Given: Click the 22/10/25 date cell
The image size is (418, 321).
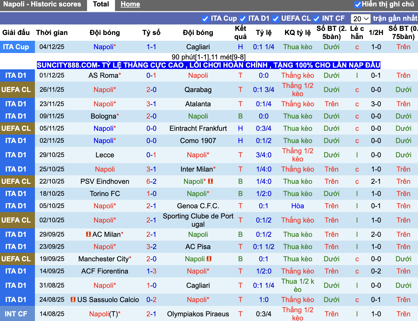Looking at the screenshot, I should tap(52, 181).
